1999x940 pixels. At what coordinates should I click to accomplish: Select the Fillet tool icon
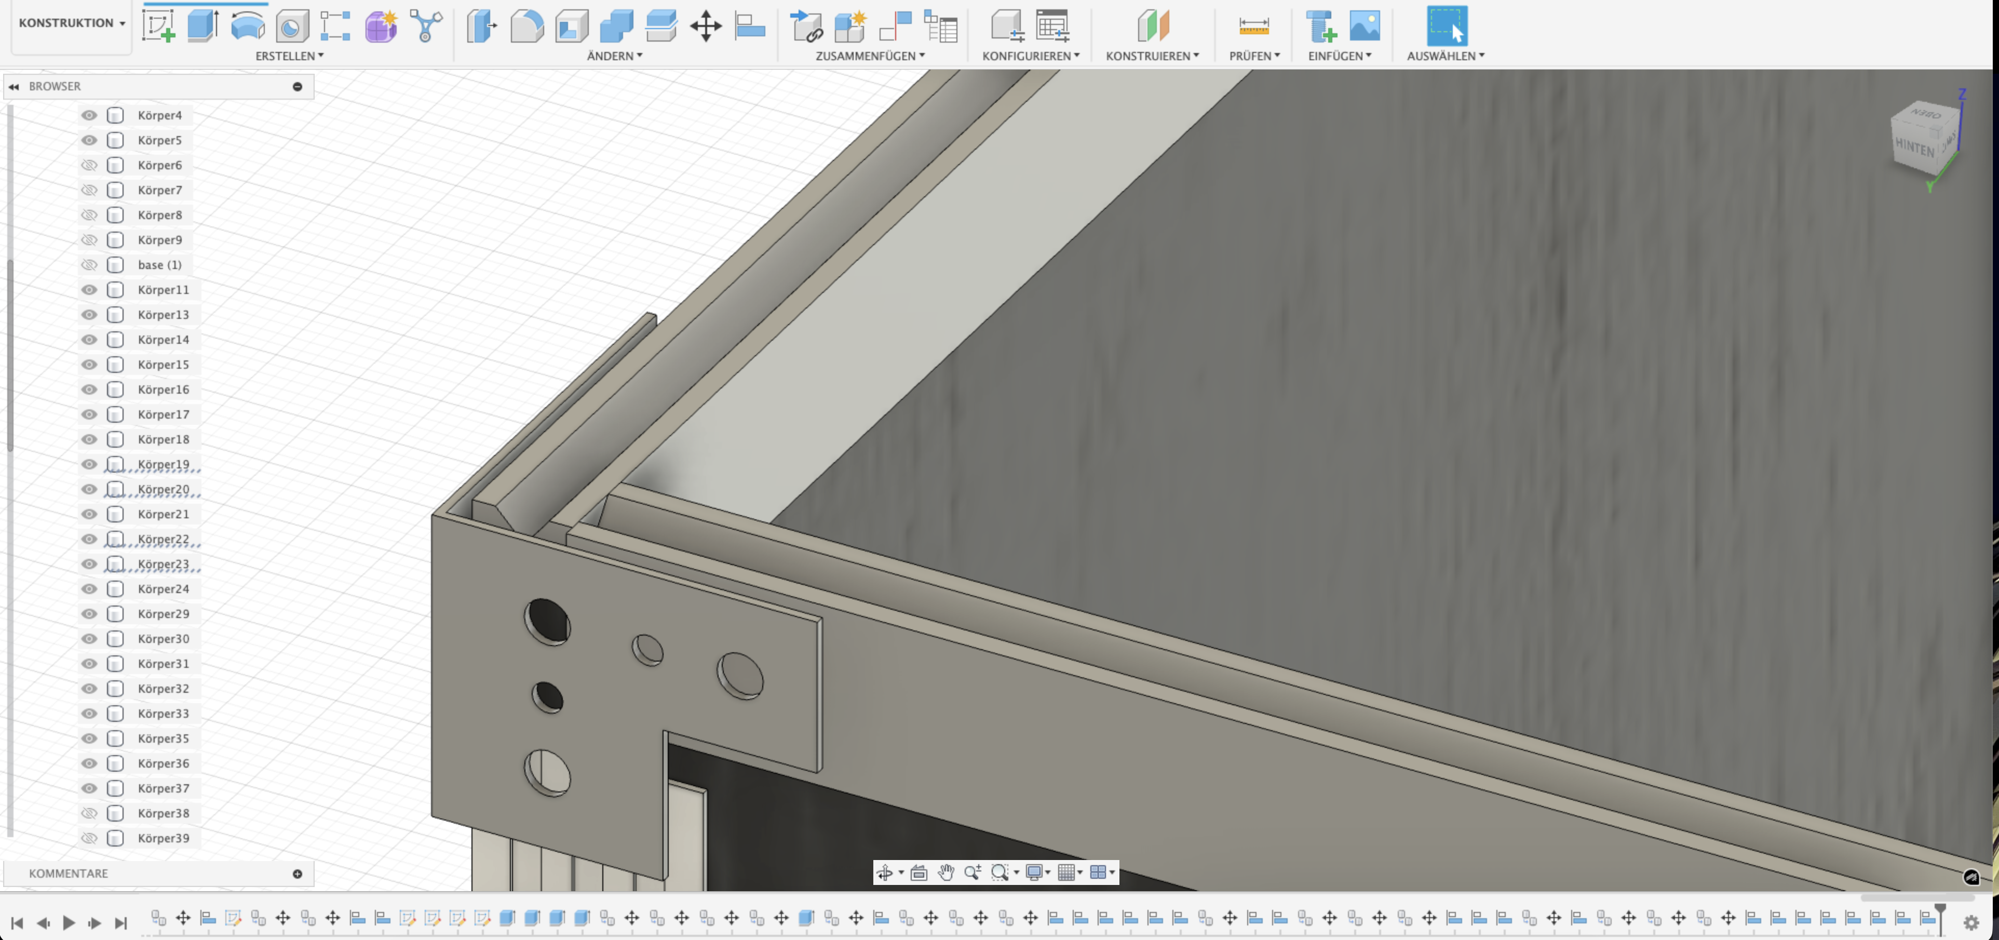[527, 25]
